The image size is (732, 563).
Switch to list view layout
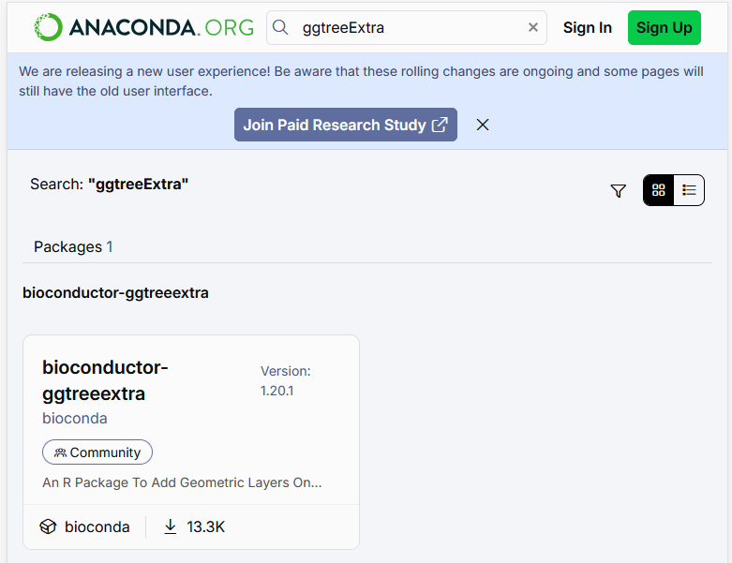click(x=689, y=190)
